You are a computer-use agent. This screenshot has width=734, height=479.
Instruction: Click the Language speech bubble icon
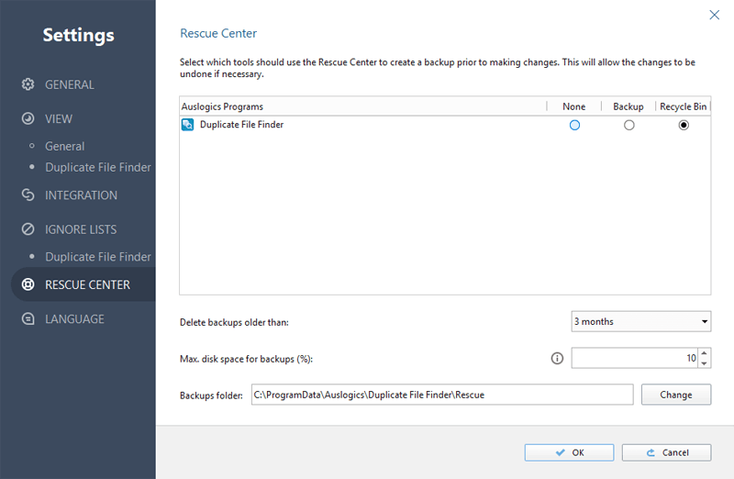28,318
